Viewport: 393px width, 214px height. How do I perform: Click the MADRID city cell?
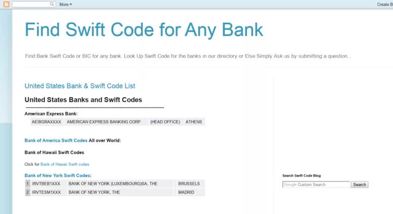point(186,192)
